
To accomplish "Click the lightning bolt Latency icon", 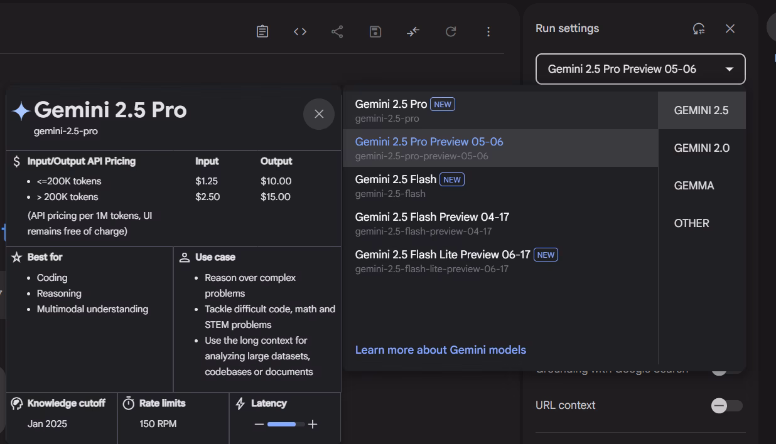I will tap(240, 403).
